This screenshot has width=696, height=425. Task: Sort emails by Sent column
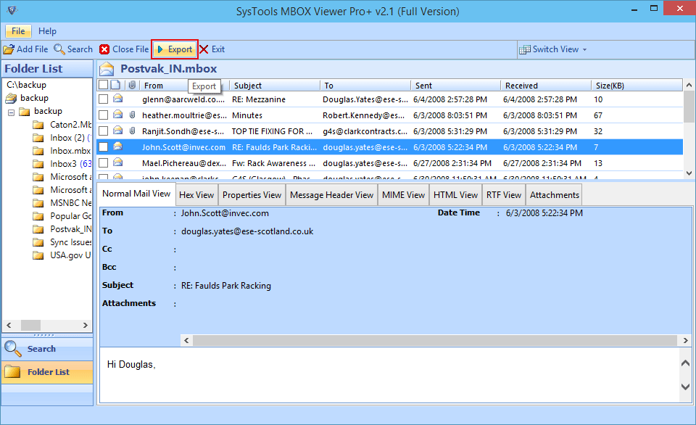[456, 86]
